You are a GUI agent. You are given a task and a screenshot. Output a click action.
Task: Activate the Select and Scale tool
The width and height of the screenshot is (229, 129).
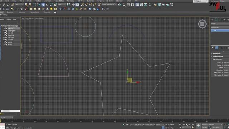point(52,5)
